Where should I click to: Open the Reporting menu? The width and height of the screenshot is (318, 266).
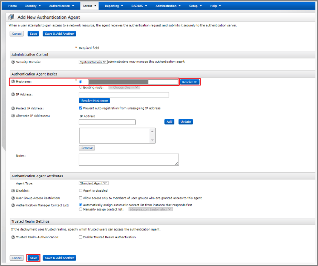(x=114, y=6)
